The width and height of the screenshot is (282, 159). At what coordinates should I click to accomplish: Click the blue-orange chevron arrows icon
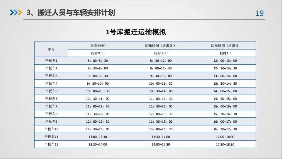pyautogui.click(x=16, y=13)
